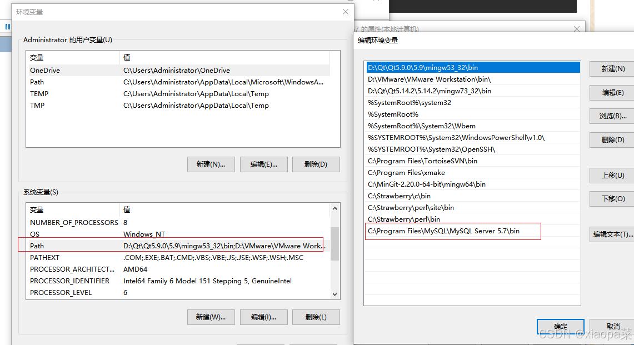
Task: Click 删除(L) under system variables
Action: pyautogui.click(x=316, y=317)
